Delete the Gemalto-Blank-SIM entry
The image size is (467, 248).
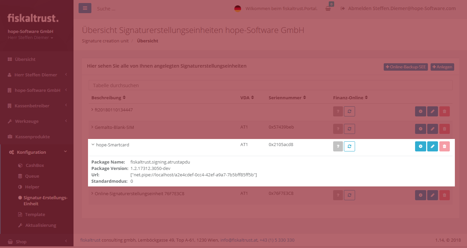coord(444,129)
